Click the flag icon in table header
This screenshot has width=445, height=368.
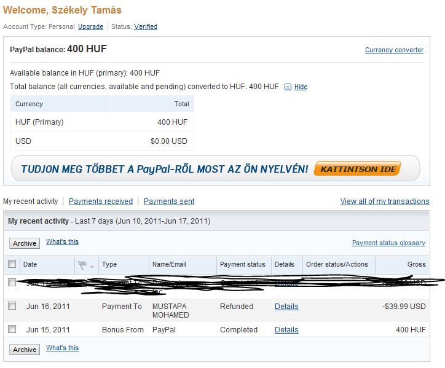point(82,265)
